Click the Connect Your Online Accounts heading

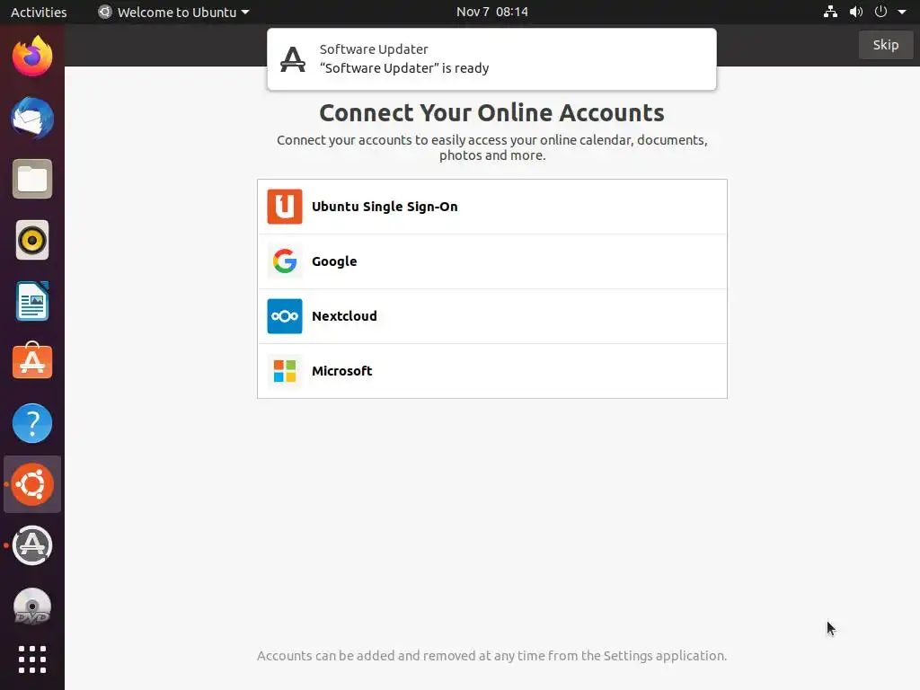(491, 112)
